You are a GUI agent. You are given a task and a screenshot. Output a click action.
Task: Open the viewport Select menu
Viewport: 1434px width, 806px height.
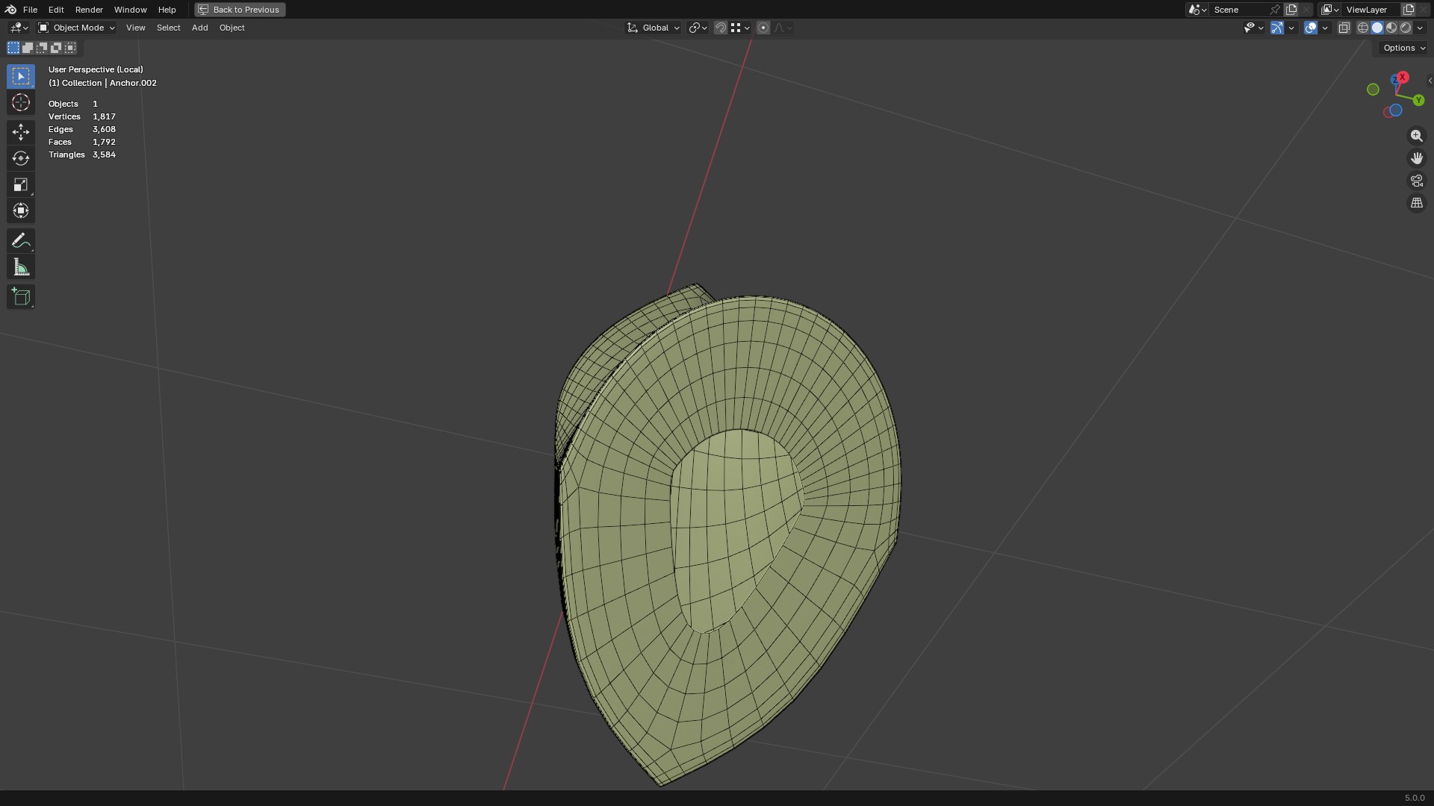pyautogui.click(x=168, y=28)
